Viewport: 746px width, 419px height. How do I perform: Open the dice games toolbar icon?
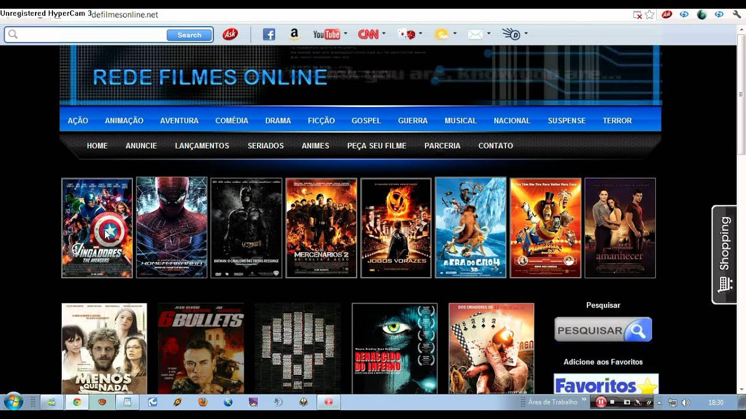pyautogui.click(x=406, y=34)
